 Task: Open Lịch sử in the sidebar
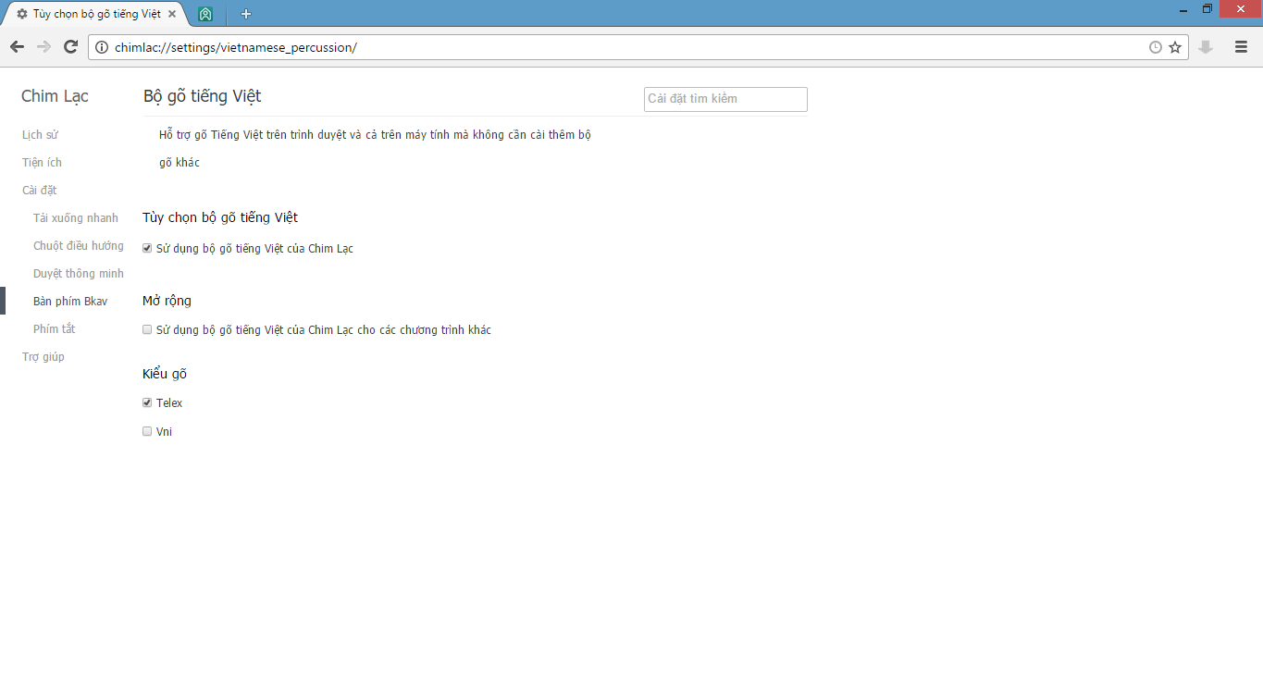[x=40, y=135]
